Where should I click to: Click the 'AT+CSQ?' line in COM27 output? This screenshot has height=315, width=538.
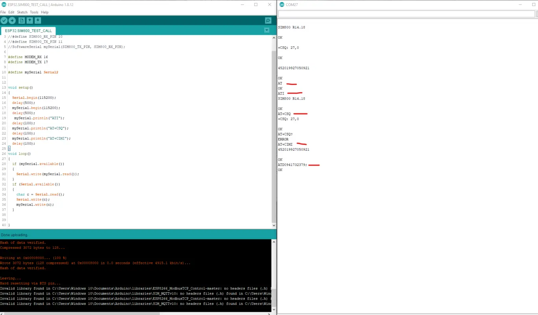285,134
